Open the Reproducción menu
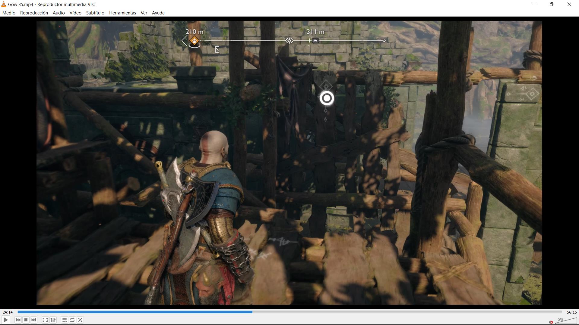This screenshot has height=325, width=579. click(x=34, y=13)
